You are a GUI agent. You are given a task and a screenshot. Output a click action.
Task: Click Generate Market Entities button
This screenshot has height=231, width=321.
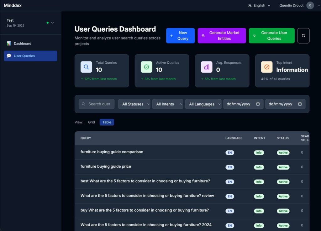point(222,36)
